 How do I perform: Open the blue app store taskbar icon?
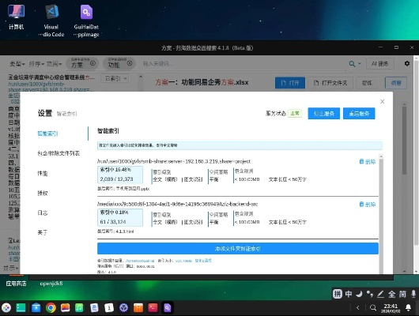(36, 308)
